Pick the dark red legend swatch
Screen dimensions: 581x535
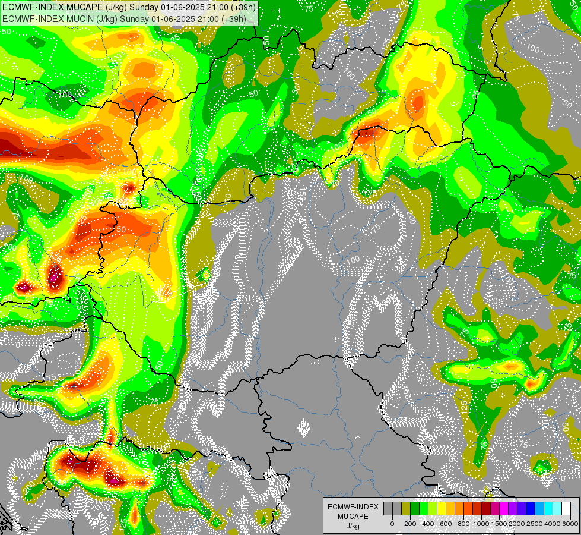coord(486,508)
